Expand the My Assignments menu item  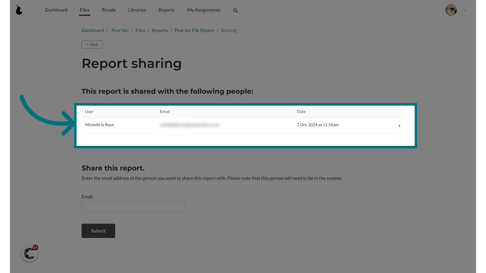coord(204,10)
